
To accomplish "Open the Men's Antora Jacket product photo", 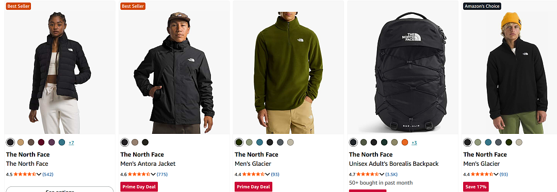I will pos(174,67).
